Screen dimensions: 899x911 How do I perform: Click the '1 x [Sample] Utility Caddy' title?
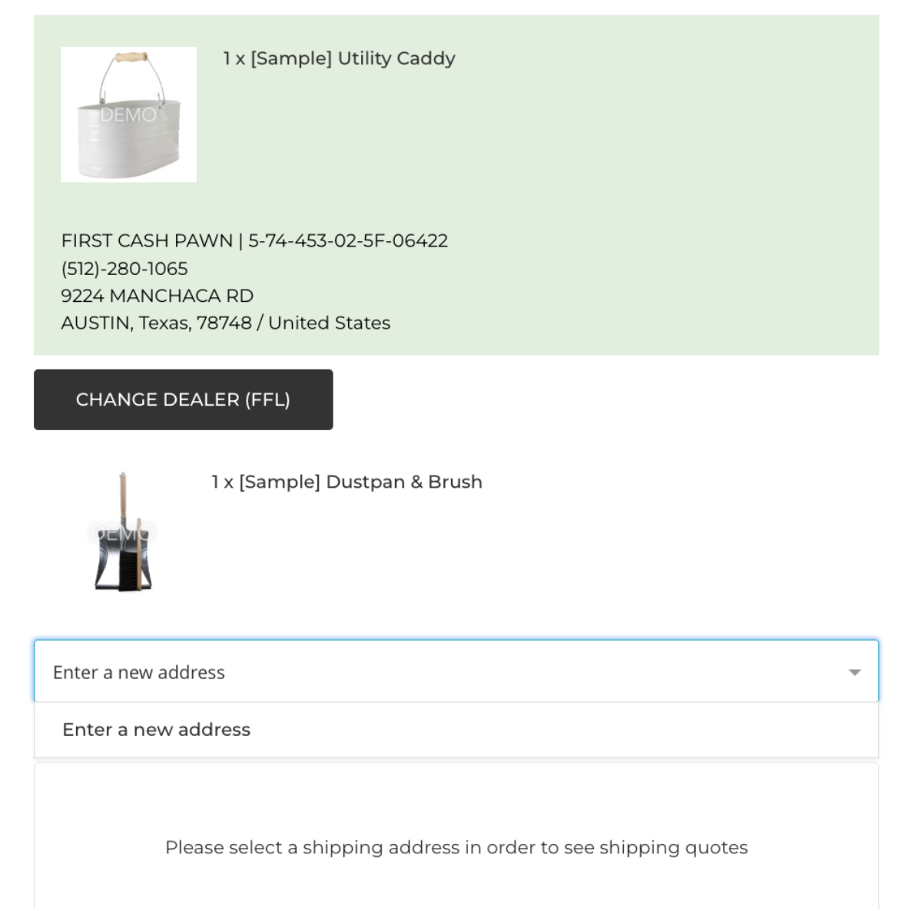click(339, 58)
